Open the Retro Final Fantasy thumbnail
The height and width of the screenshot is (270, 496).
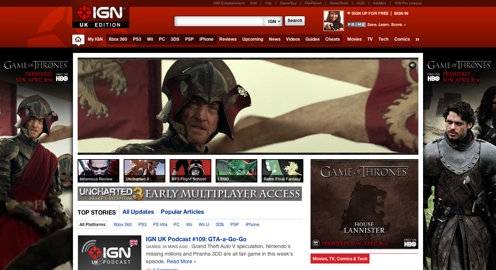(282, 171)
